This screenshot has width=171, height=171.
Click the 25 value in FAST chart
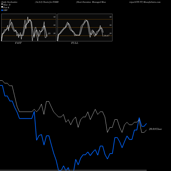coord(49,34)
